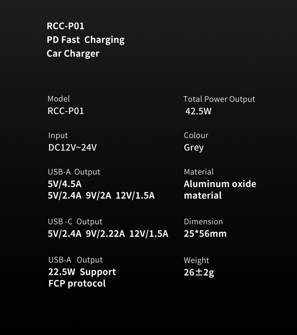Select the 25*56mm dimension value
Image resolution: width=297 pixels, height=335 pixels.
click(x=205, y=234)
